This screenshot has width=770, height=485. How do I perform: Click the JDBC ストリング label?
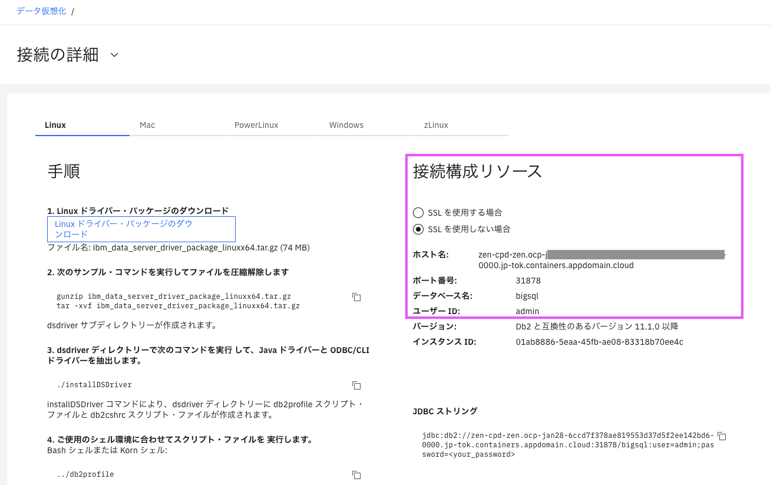(445, 411)
